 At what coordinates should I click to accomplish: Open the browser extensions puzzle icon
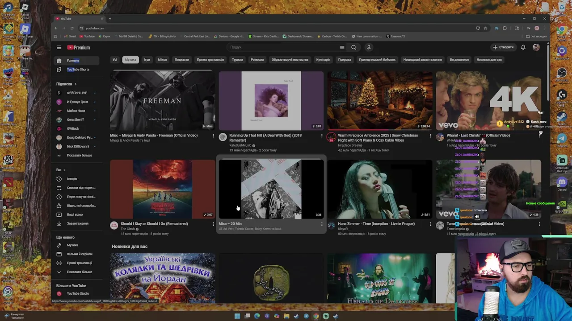pos(505,28)
